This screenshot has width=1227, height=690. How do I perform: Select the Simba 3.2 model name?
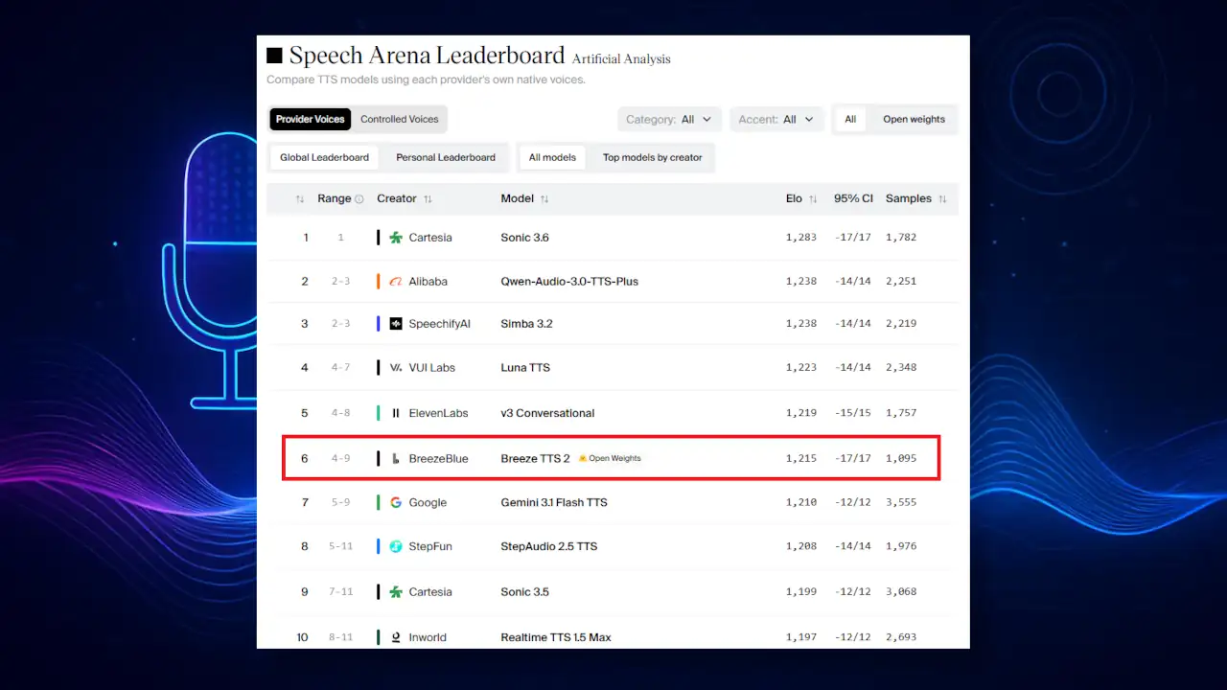coord(527,324)
